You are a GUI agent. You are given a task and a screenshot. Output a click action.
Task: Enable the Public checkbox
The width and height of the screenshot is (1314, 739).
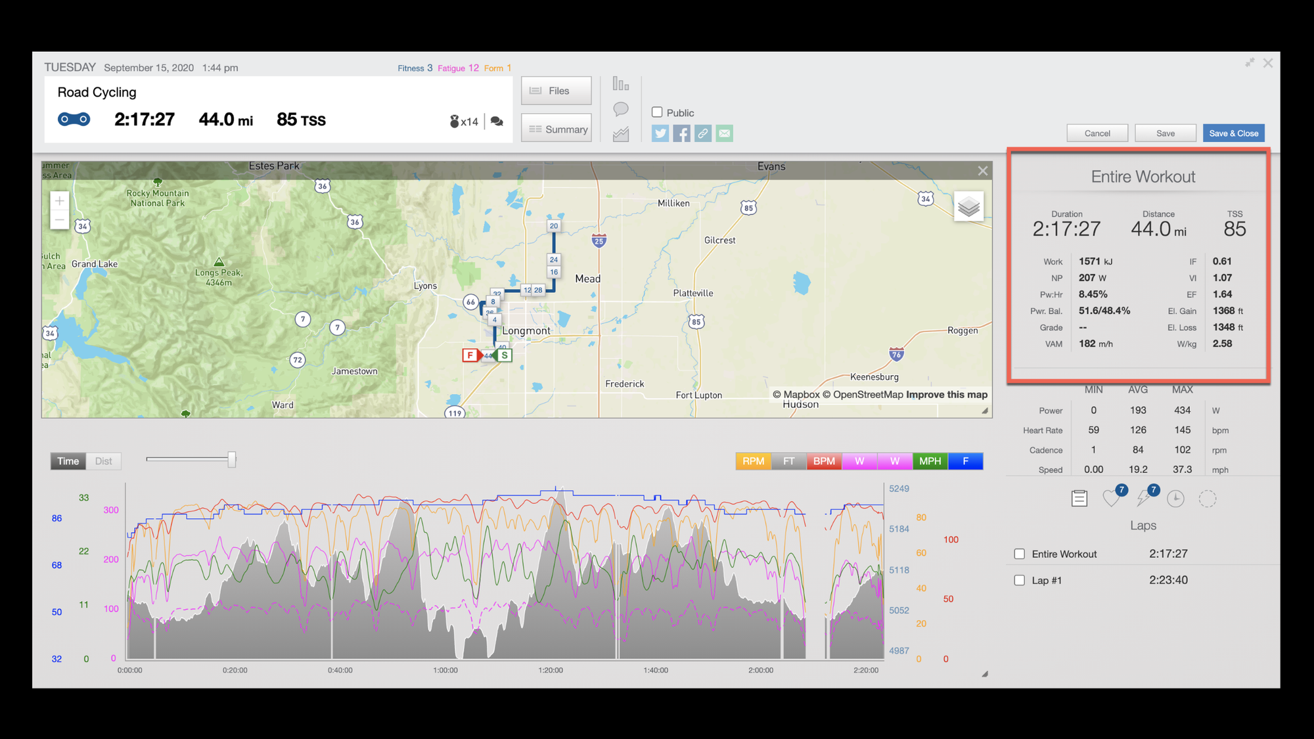657,112
